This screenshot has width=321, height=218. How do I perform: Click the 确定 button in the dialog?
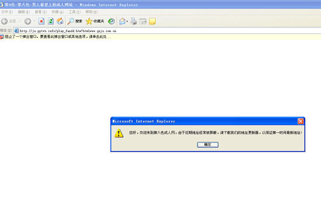(208, 145)
